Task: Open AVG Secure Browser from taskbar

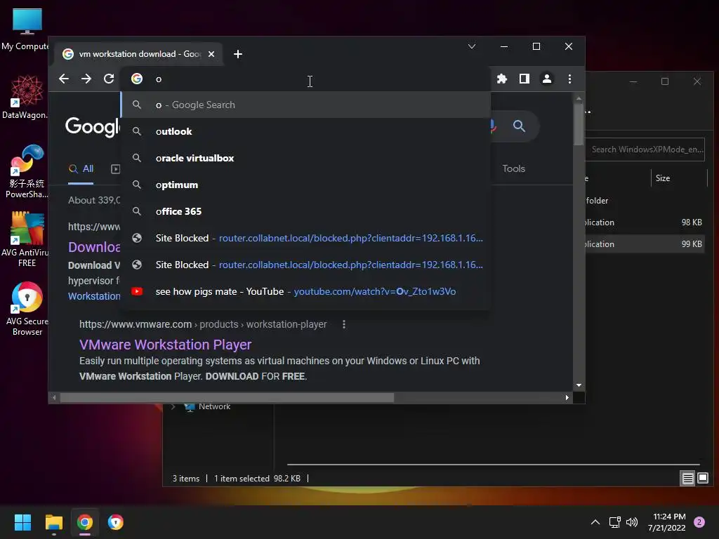Action: (116, 522)
